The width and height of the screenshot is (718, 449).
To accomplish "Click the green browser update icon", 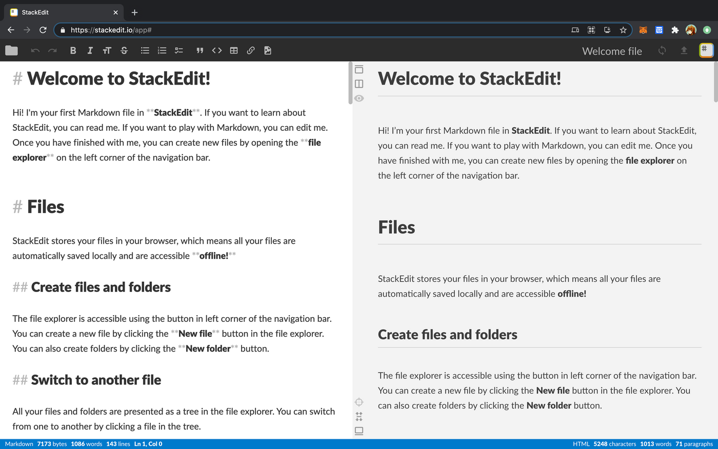I will click(707, 30).
